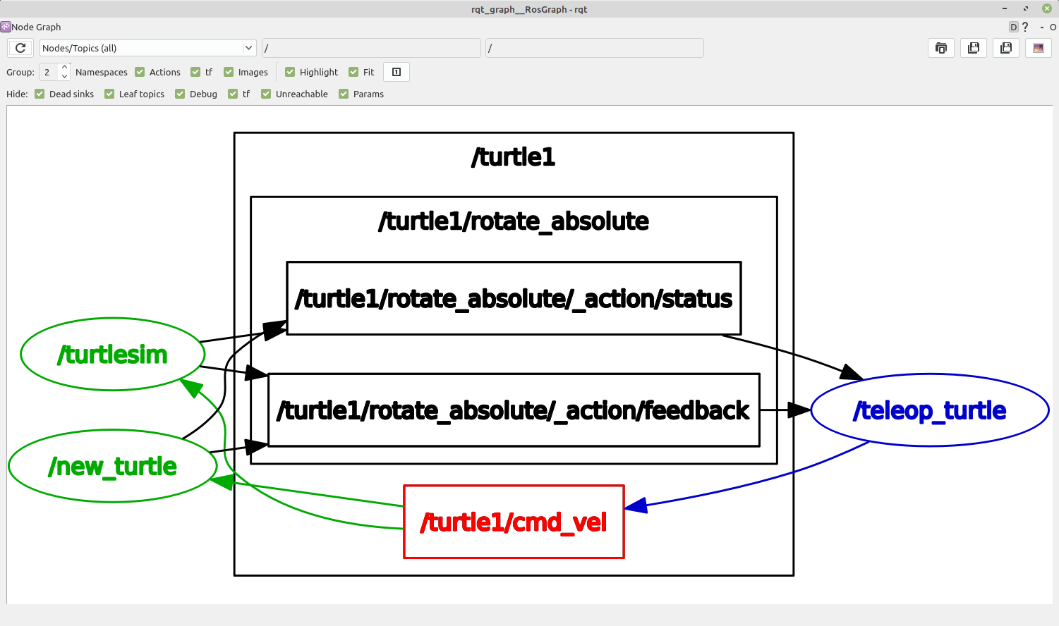Click save icon beside the image icon
1059x626 pixels.
[x=1006, y=48]
